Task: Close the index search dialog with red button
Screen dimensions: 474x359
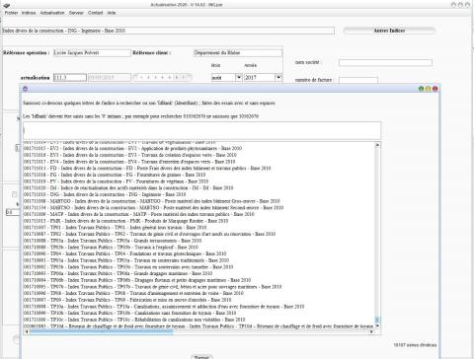Action: [434, 89]
